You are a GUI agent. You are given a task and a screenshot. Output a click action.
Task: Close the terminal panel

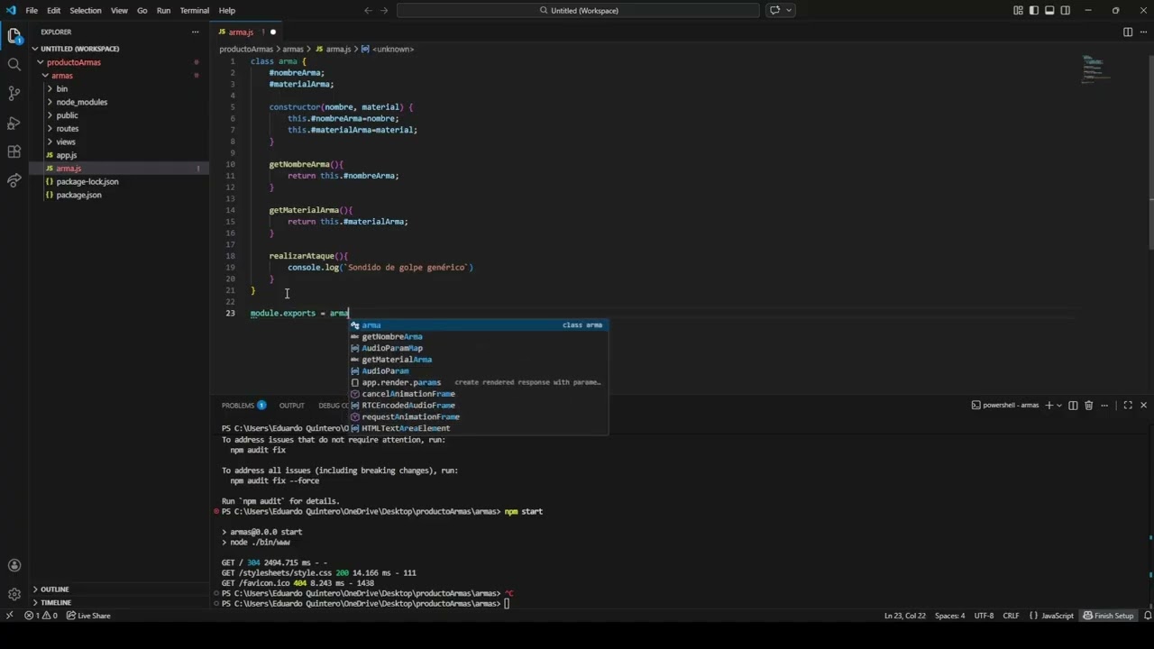[1143, 406]
